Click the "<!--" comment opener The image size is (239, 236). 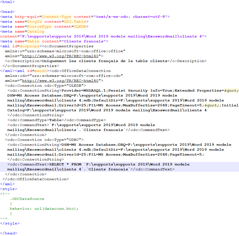point(5,194)
